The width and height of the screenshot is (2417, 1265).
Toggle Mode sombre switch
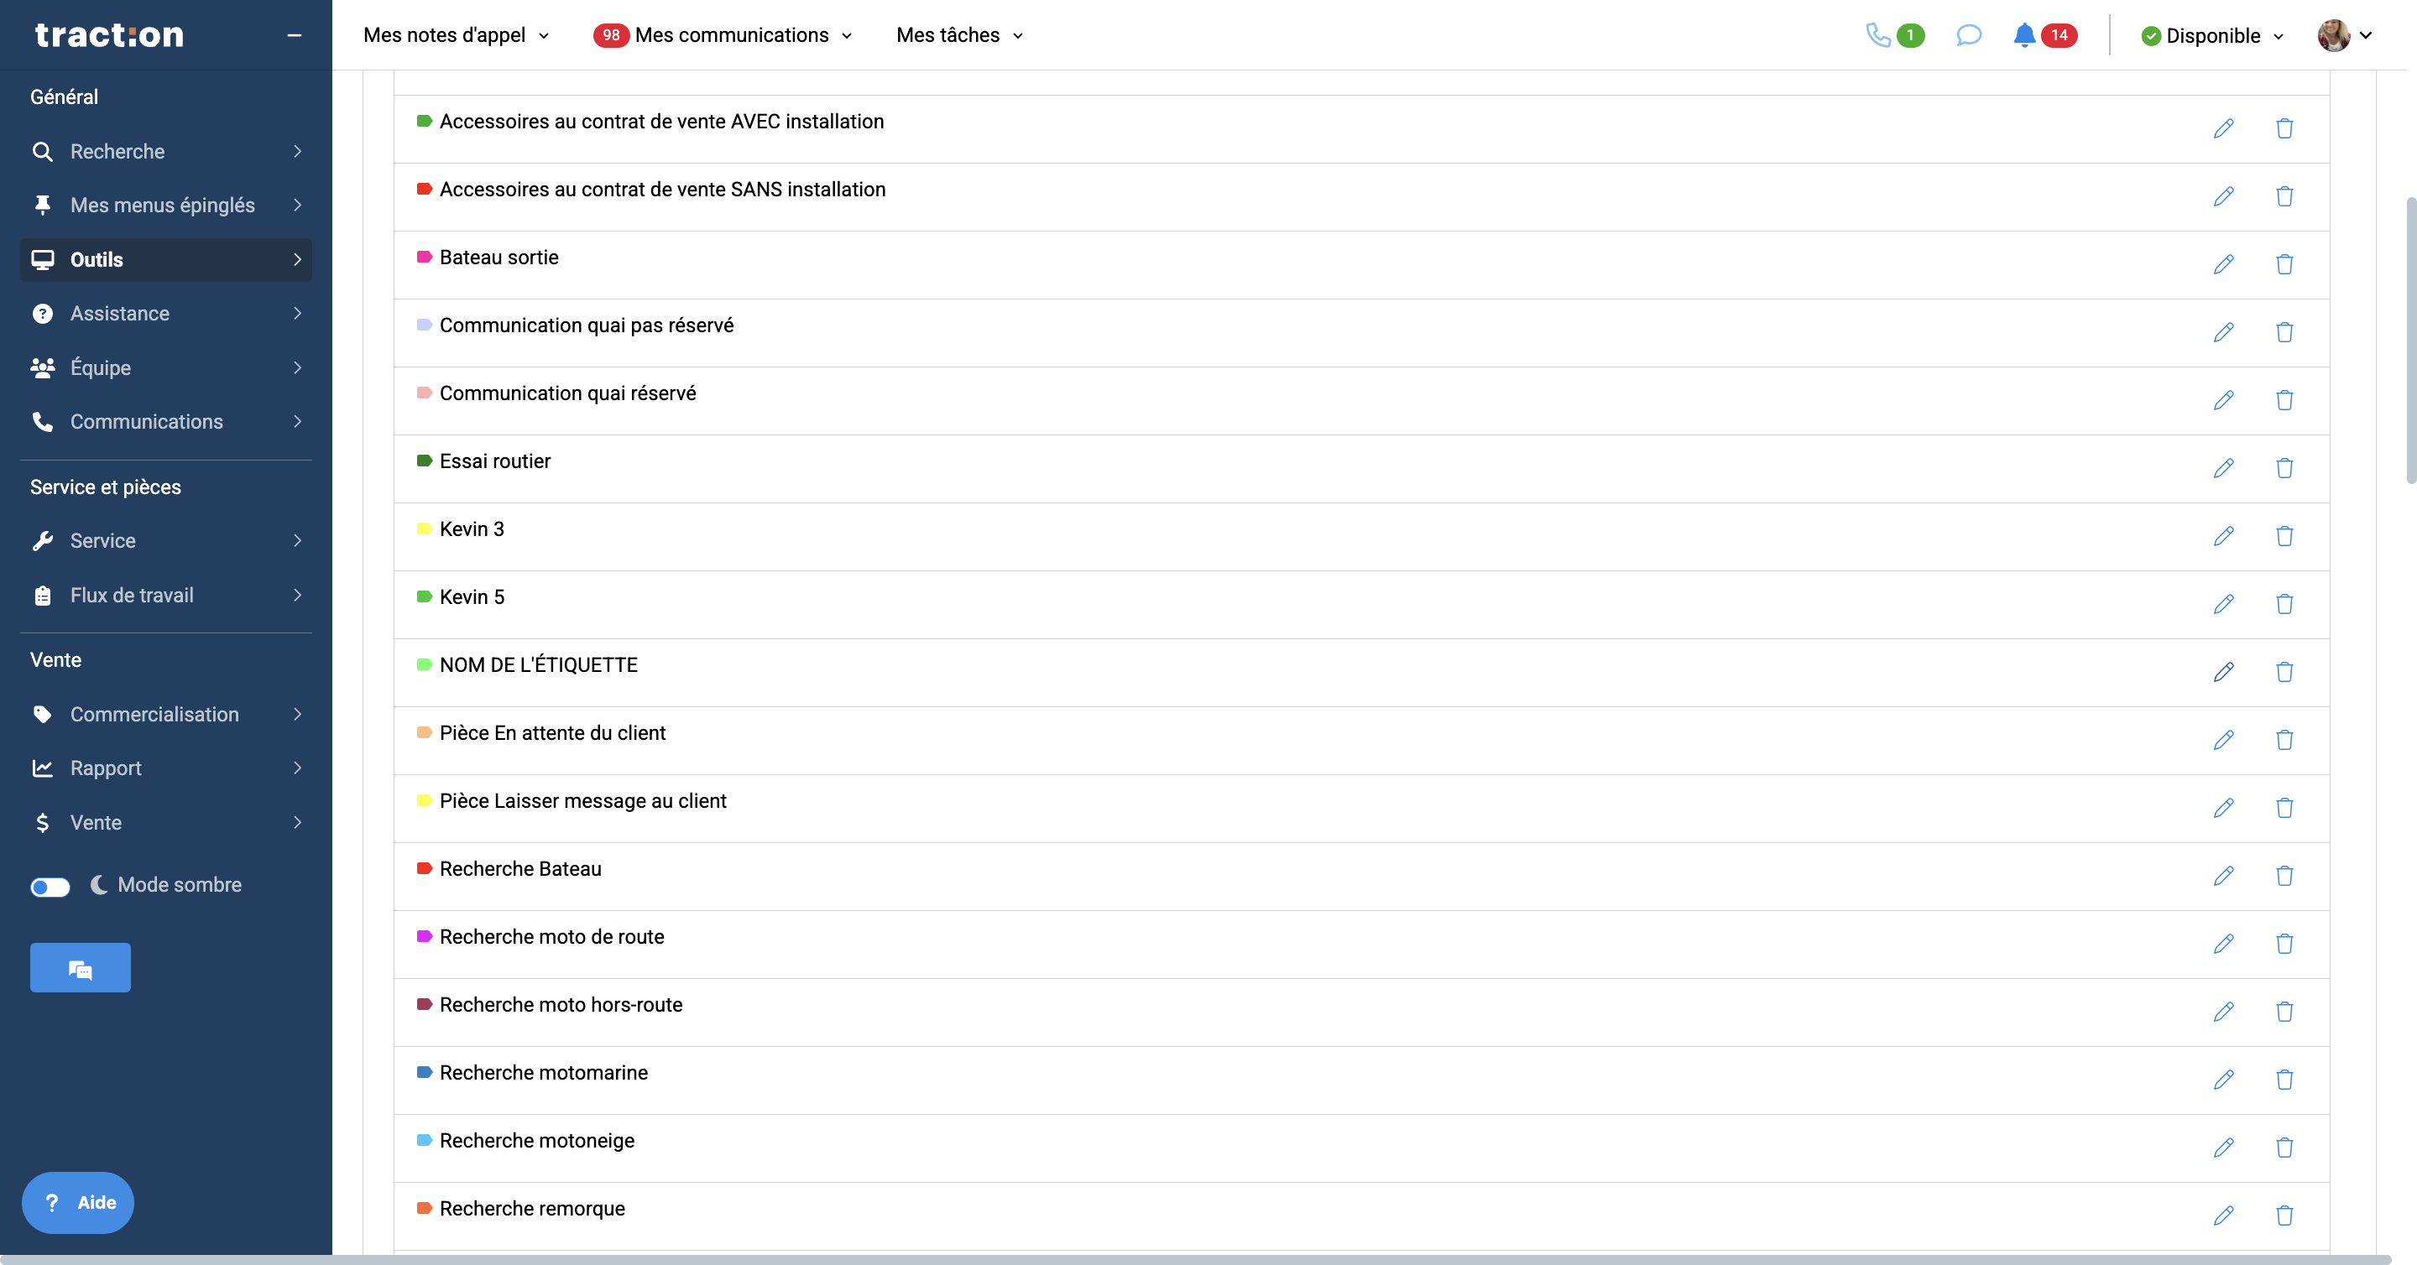(50, 886)
